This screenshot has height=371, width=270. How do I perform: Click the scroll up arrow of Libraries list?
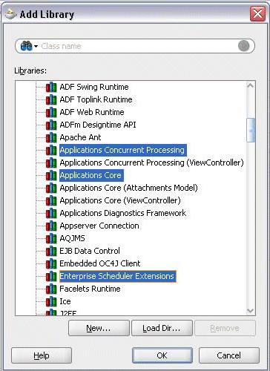coord(251,85)
